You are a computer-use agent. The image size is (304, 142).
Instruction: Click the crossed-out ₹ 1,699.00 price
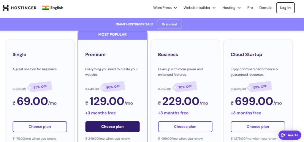tap(238, 89)
